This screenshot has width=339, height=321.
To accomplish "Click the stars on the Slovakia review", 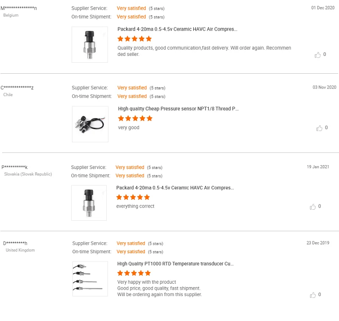I will click(133, 197).
